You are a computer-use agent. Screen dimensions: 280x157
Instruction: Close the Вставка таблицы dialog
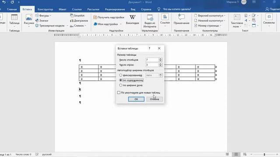coord(159,48)
